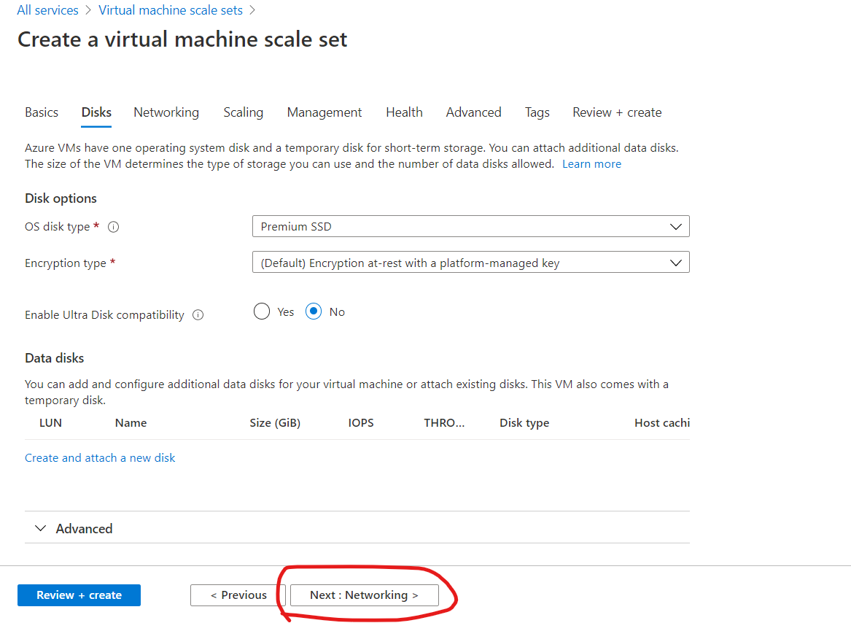Open the Encryption type dropdown

click(x=470, y=262)
